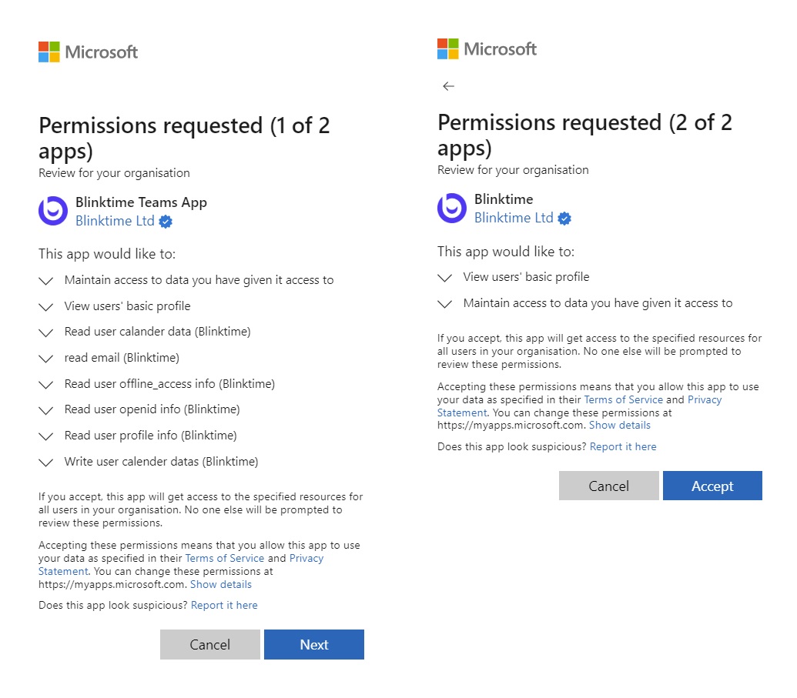The width and height of the screenshot is (797, 698).
Task: Click the verified badge next to Blinktime Ltd in 2 of 2 dialog
Action: point(564,219)
